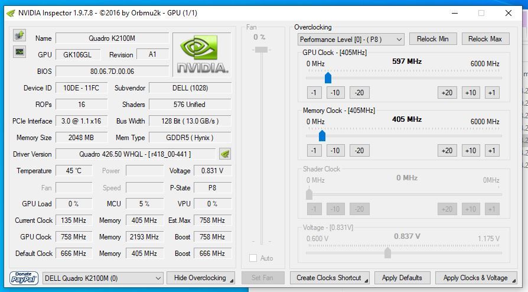Increase GPU Clock by 1 MHz
Viewport: 528px width, 292px height.
click(x=492, y=93)
